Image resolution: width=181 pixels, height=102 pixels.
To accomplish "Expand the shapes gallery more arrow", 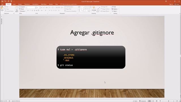I will click(x=91, y=11).
